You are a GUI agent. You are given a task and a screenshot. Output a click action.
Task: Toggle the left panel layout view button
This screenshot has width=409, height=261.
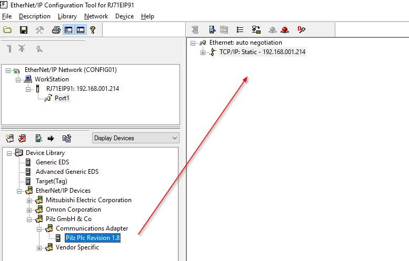68,30
